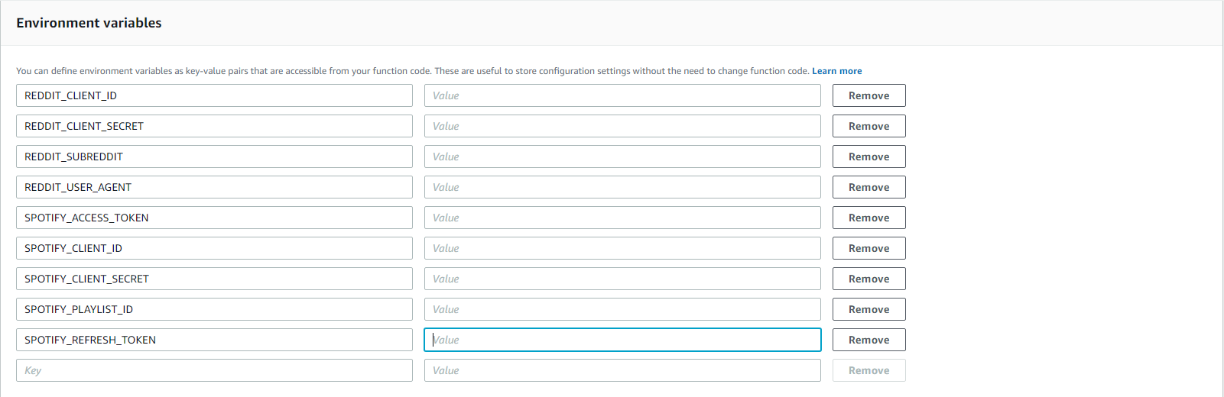Remove the REDDIT_USER_AGENT variable
Viewport: 1224px width, 397px height.
868,187
